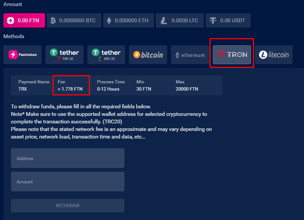304x220 pixels.
Task: Click into the Address input field
Action: [68, 158]
